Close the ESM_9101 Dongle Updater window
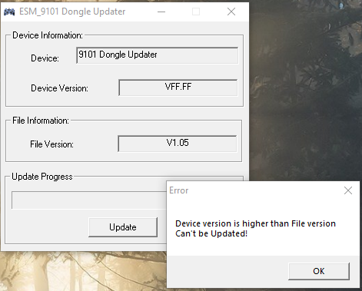 pos(231,12)
